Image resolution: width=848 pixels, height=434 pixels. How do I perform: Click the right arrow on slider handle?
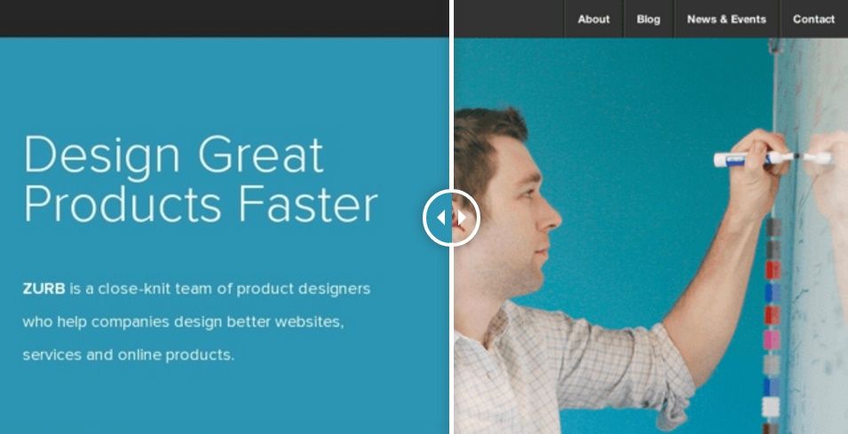[x=462, y=217]
